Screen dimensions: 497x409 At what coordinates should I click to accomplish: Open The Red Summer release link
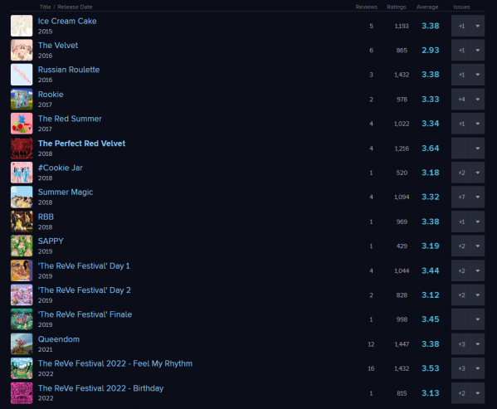click(70, 119)
